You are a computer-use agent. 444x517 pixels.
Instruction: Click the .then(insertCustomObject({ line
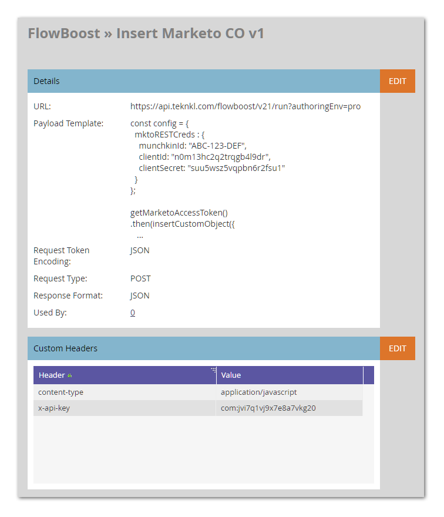click(182, 224)
